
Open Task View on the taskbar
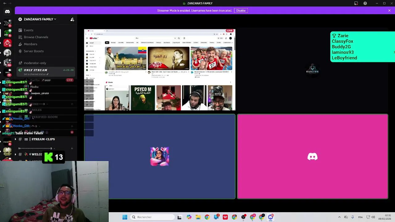click(x=180, y=217)
